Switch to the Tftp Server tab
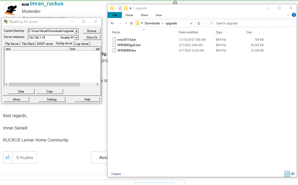This screenshot has height=185, width=298. [x=12, y=44]
